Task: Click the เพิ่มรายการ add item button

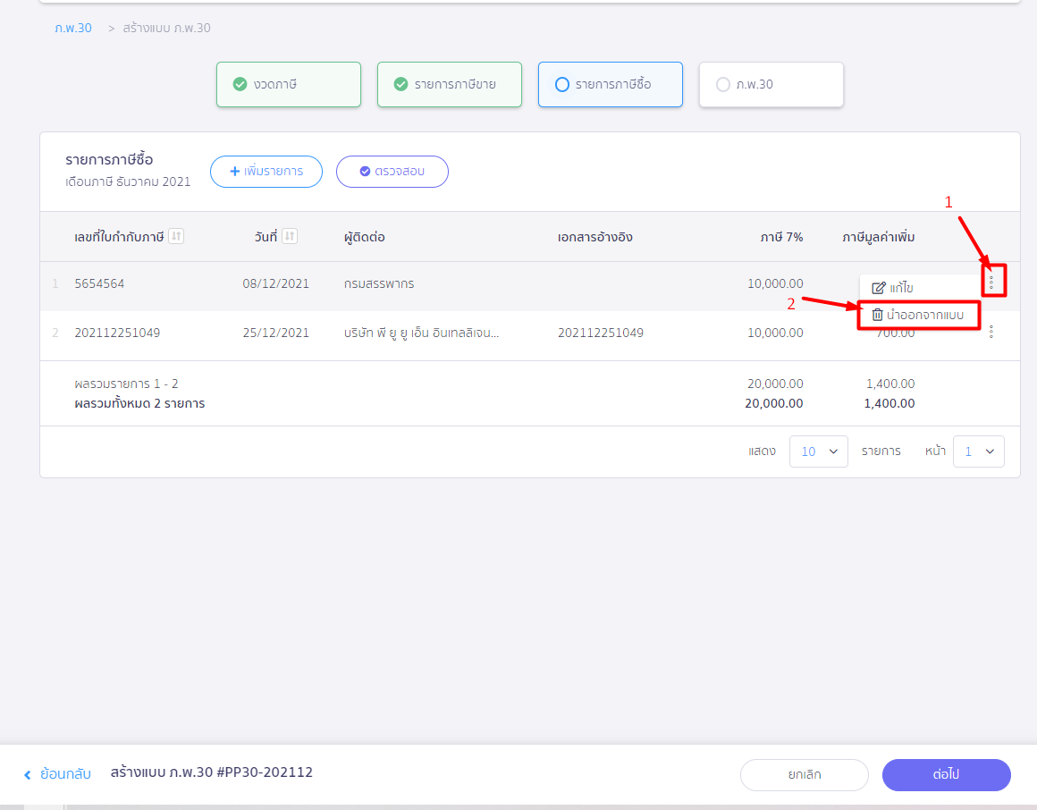Action: tap(266, 172)
